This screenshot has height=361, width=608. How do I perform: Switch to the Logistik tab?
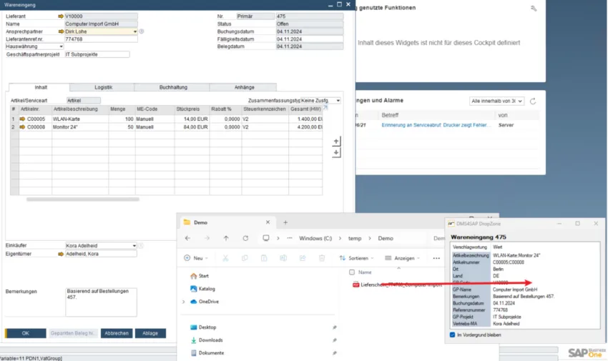(x=103, y=87)
